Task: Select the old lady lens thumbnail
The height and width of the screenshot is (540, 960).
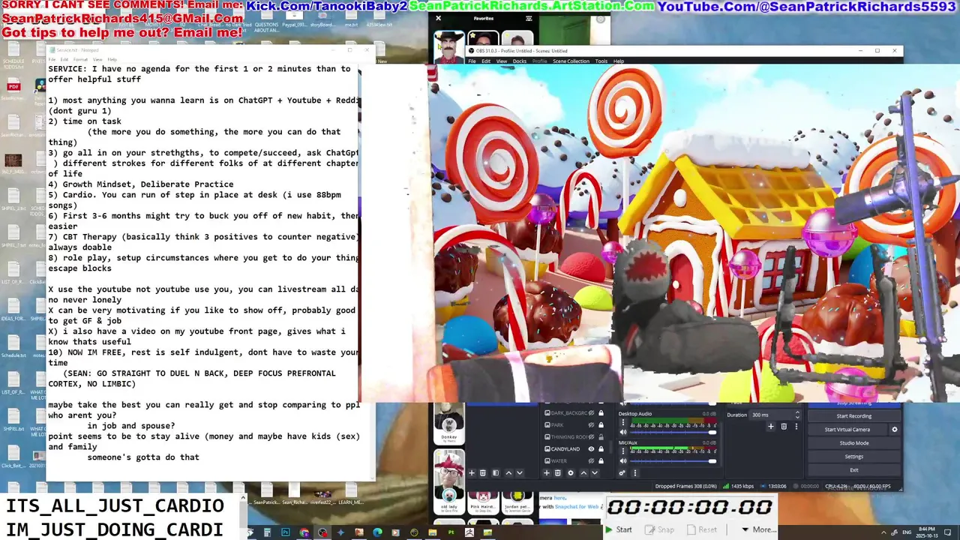Action: [449, 482]
